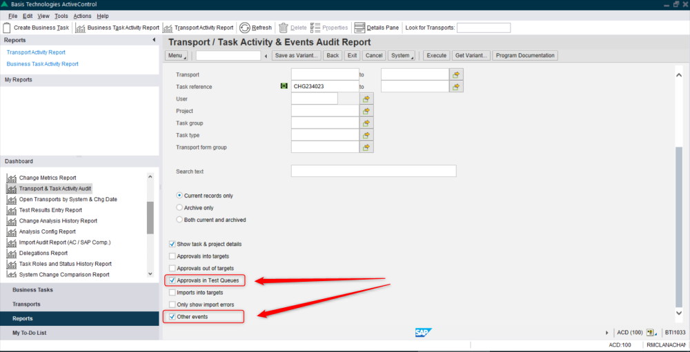Image resolution: width=690 pixels, height=352 pixels.
Task: Click the report form scroll-down arrow
Action: (x=678, y=312)
